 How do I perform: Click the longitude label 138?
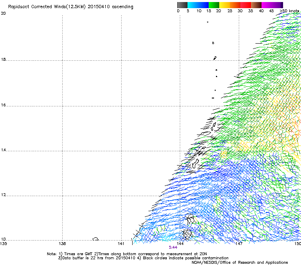coord(62,244)
